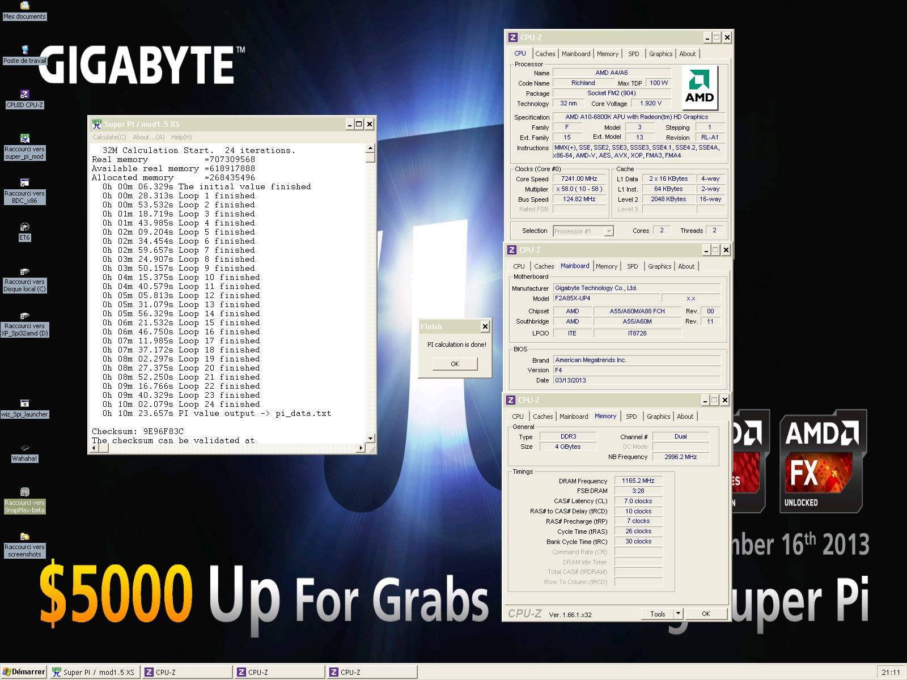Click Super PI horizontal scrollbar right arrow
The width and height of the screenshot is (907, 680).
coord(361,448)
